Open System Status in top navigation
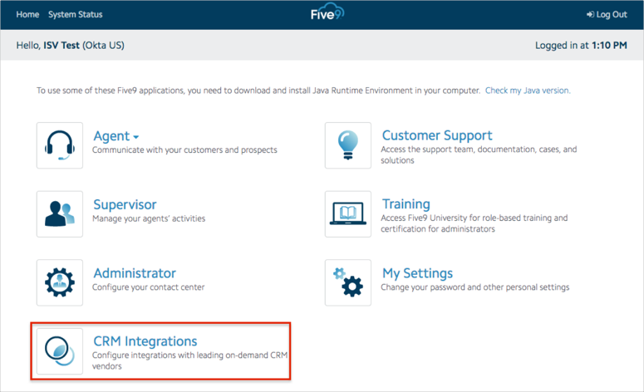This screenshot has width=644, height=392. [76, 15]
